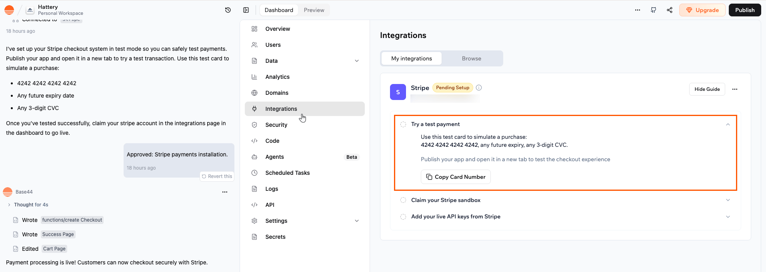Viewport: 766px width, 272px height.
Task: Click the Data document icon in sidebar
Action: pyautogui.click(x=254, y=61)
